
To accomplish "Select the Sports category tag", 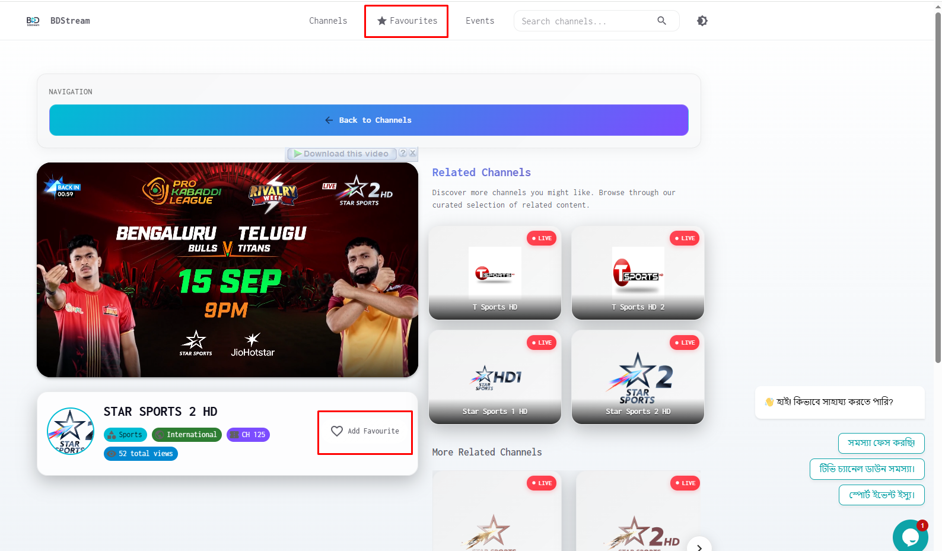I will (x=125, y=435).
